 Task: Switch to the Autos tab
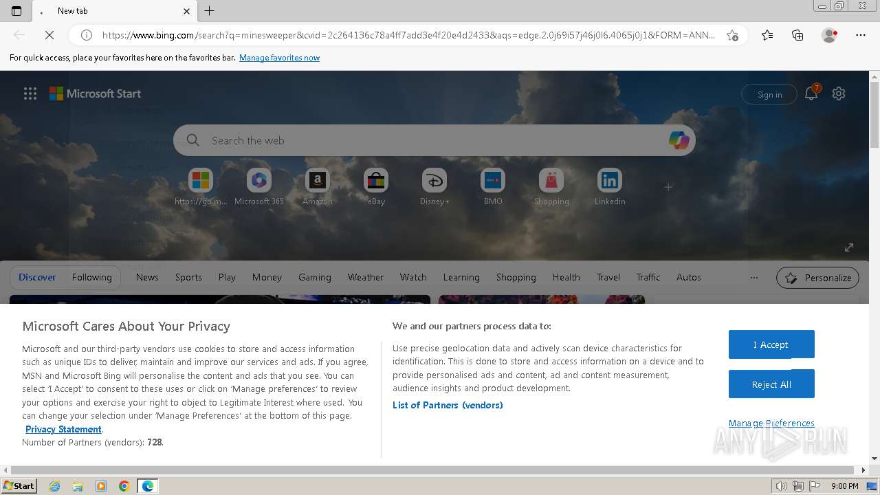(x=689, y=277)
